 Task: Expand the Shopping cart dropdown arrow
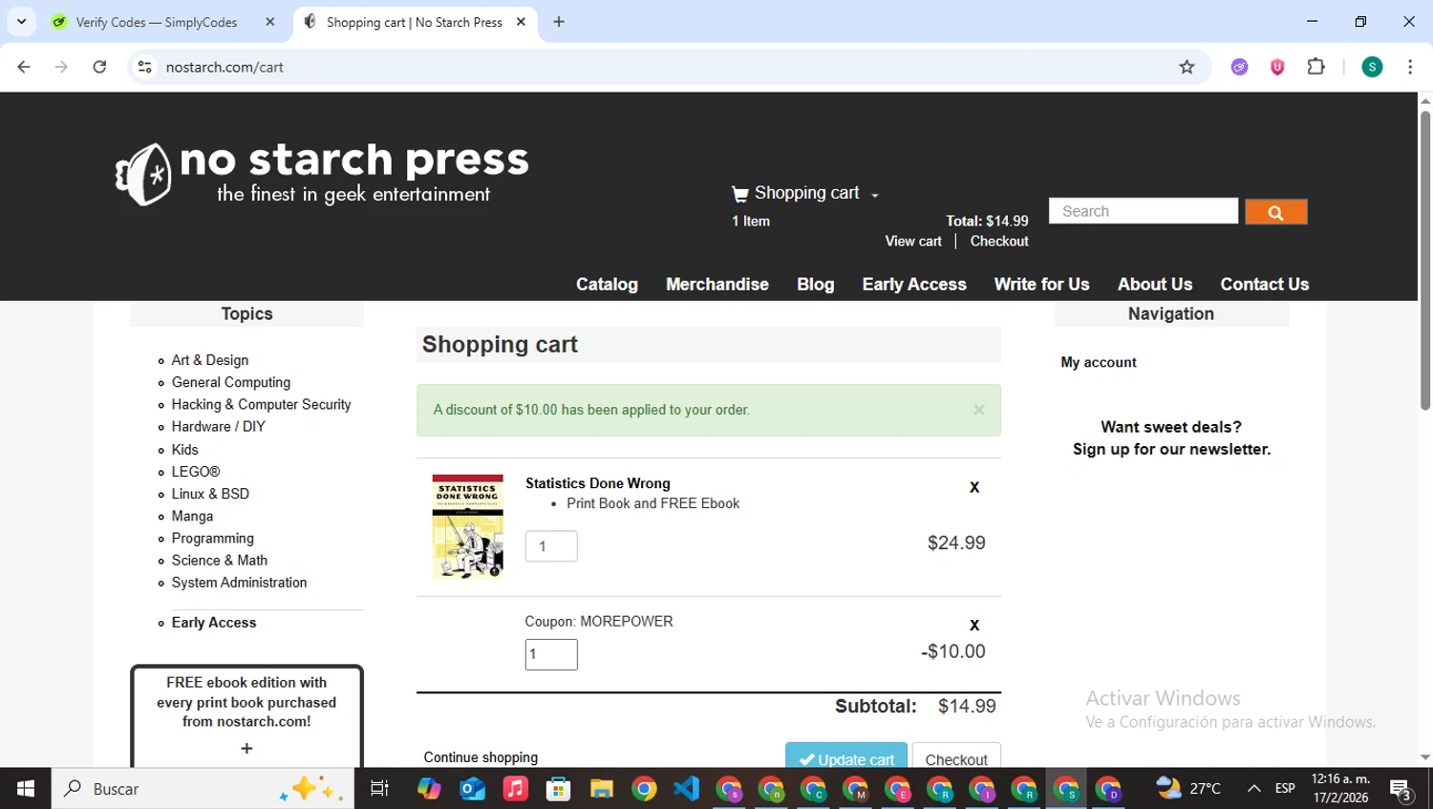click(x=874, y=195)
